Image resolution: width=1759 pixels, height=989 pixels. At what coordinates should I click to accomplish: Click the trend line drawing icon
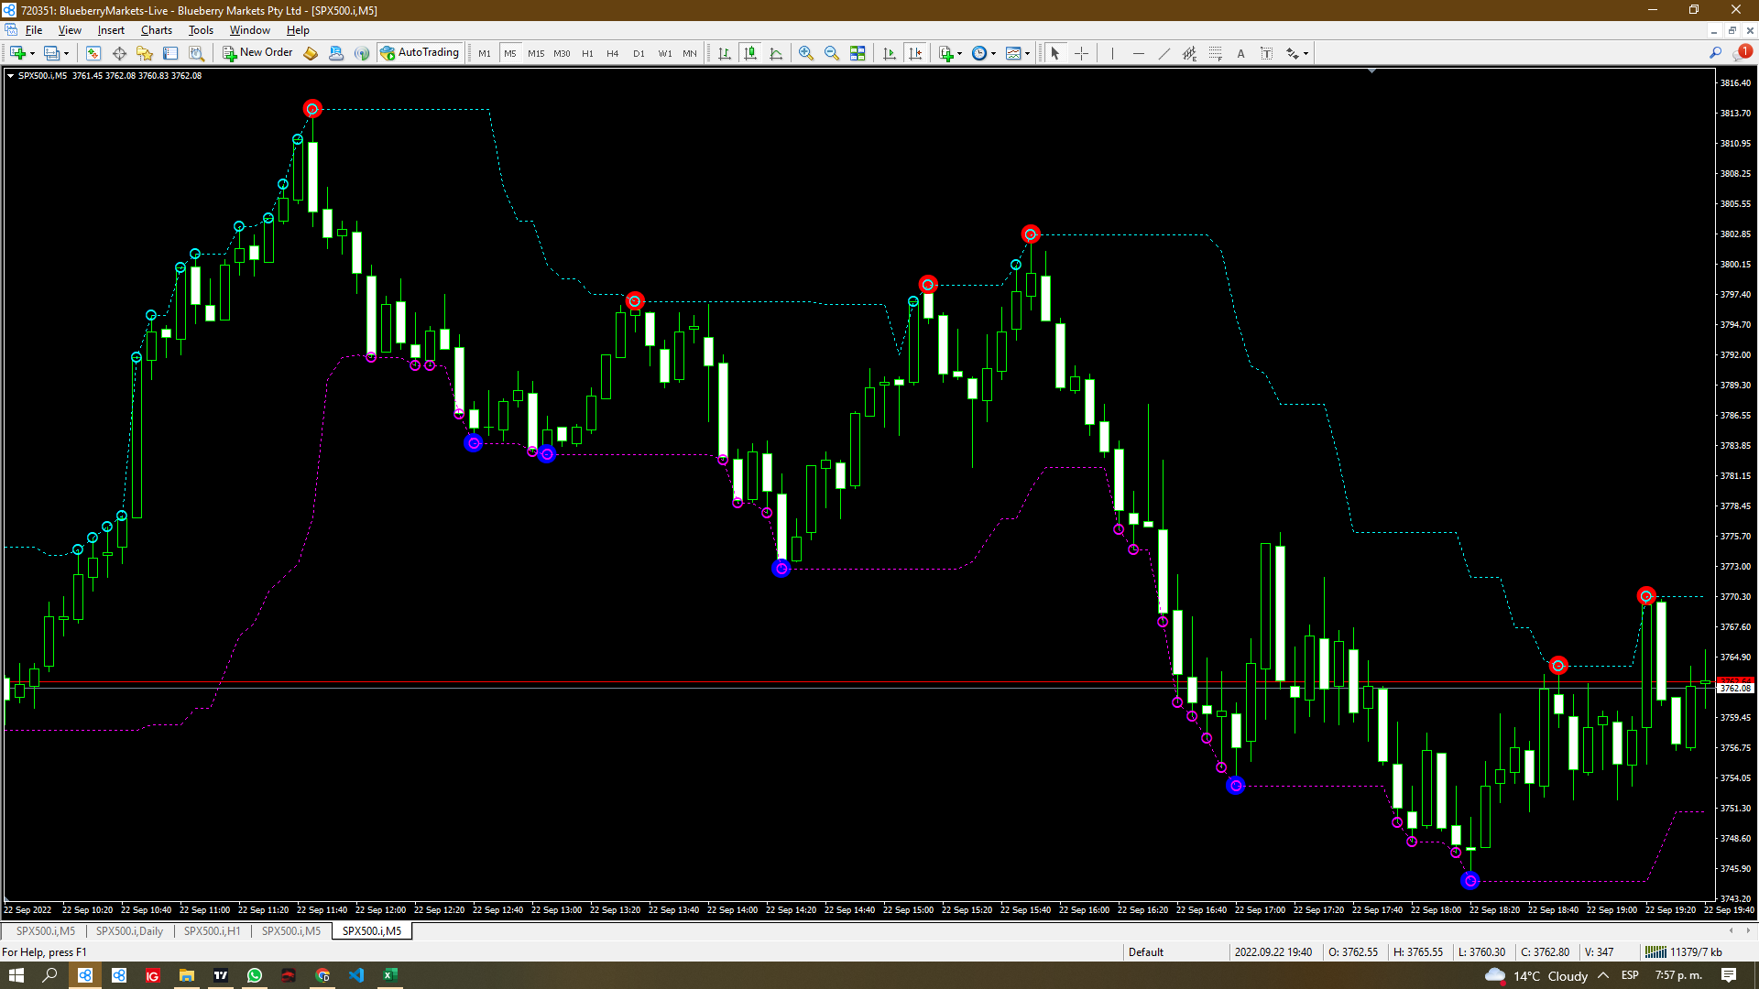tap(1164, 53)
